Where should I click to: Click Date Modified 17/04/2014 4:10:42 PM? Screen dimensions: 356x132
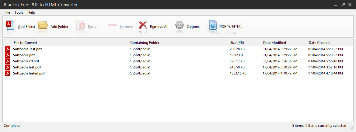280,74
